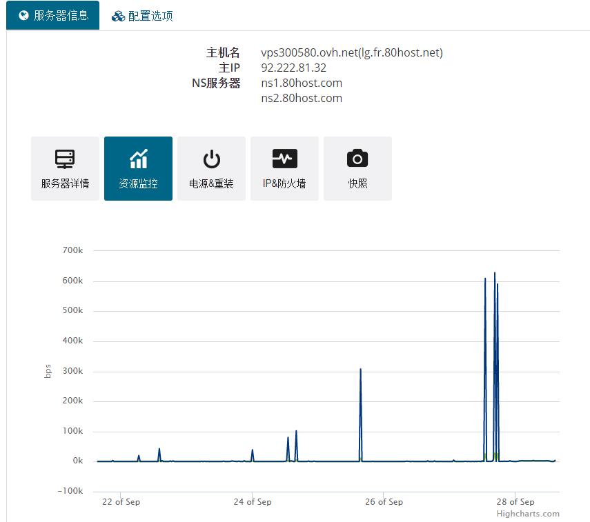Screen dimensions: 590x522
Task: Visit the Highcharts.com credit link
Action: 528,514
